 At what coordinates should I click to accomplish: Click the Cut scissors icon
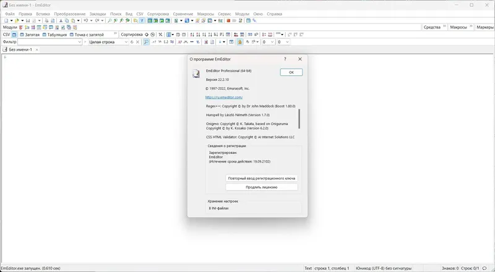pyautogui.click(x=61, y=20)
